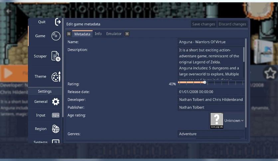Select the Input settings entry
The height and width of the screenshot is (161, 278).
point(45,115)
